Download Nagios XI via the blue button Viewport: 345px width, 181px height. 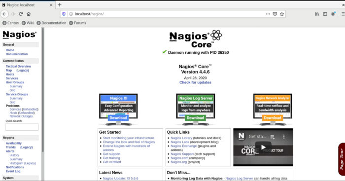118,118
